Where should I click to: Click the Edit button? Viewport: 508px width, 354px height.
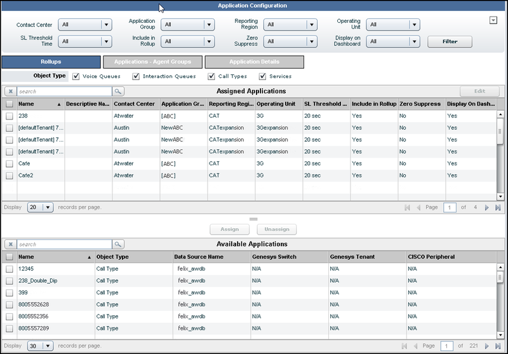click(x=479, y=92)
